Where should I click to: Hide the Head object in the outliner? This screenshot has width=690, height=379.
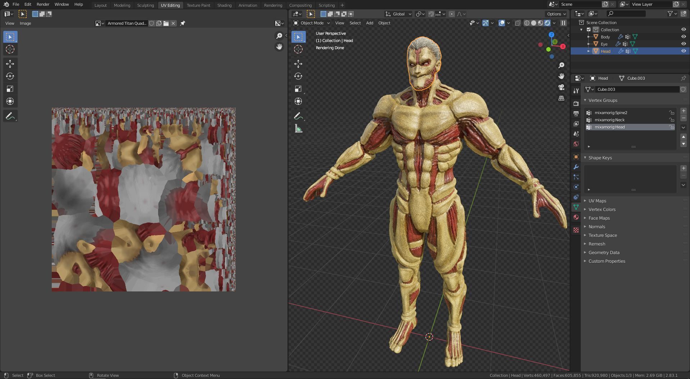[x=684, y=51]
